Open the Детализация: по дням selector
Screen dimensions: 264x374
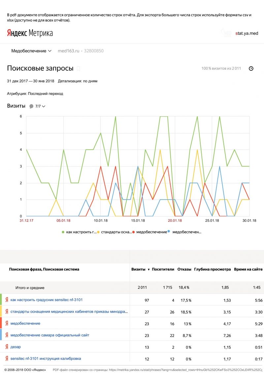point(78,81)
